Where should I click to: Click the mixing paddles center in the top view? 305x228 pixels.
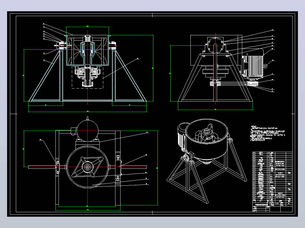point(87,167)
